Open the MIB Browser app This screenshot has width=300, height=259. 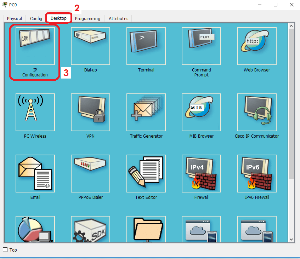point(201,113)
